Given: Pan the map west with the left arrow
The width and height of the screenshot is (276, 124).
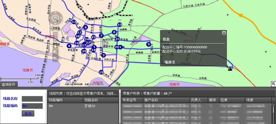Looking at the screenshot, I should pyautogui.click(x=49, y=18).
